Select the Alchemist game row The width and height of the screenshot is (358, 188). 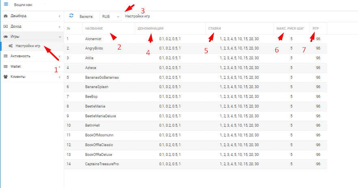click(196, 39)
